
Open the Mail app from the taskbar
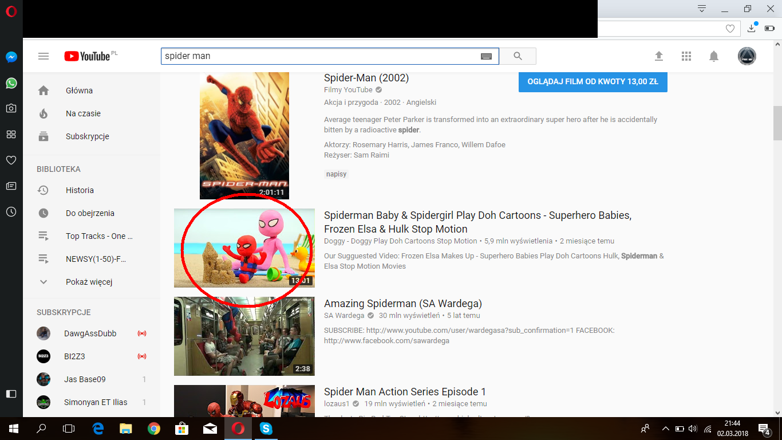[x=210, y=429]
